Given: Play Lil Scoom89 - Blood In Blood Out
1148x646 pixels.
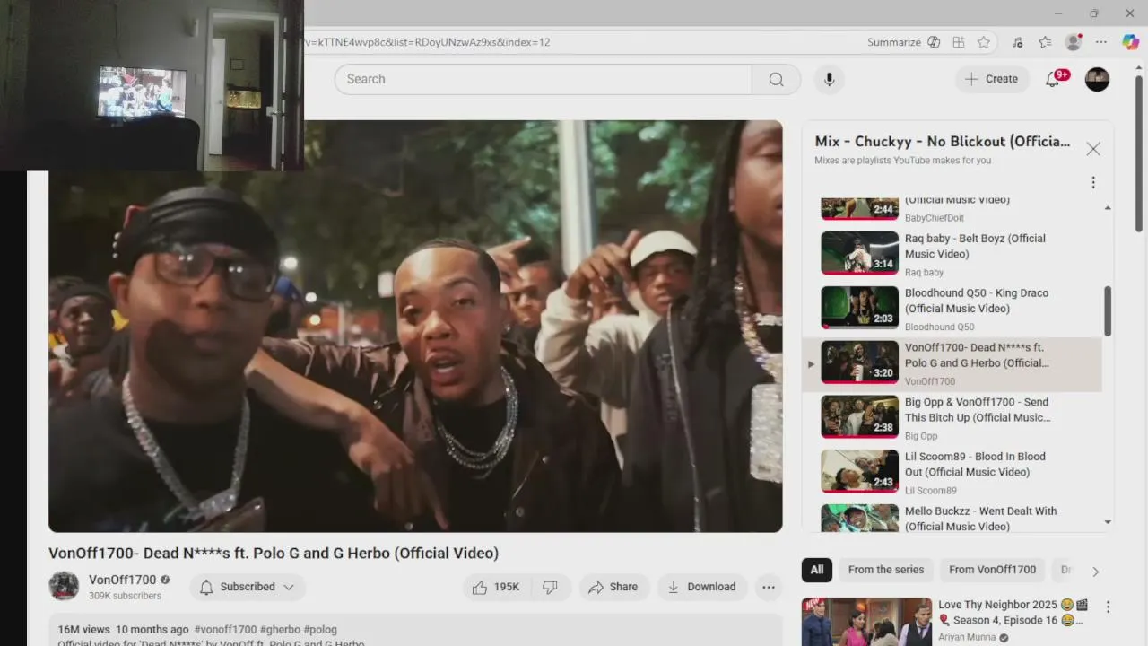Looking at the screenshot, I should click(x=952, y=472).
